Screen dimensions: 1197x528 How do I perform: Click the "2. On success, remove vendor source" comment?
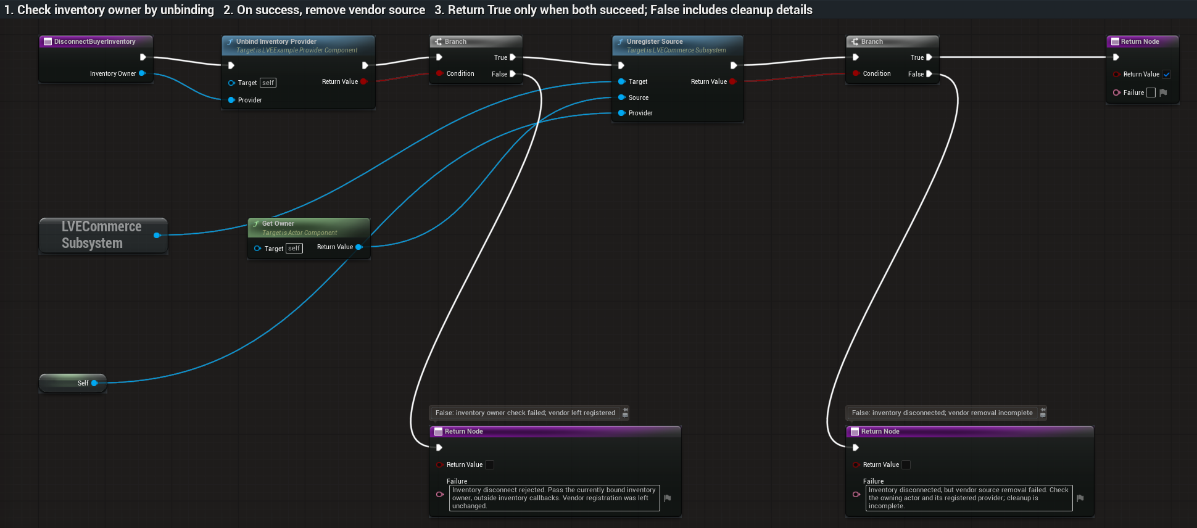tap(325, 10)
